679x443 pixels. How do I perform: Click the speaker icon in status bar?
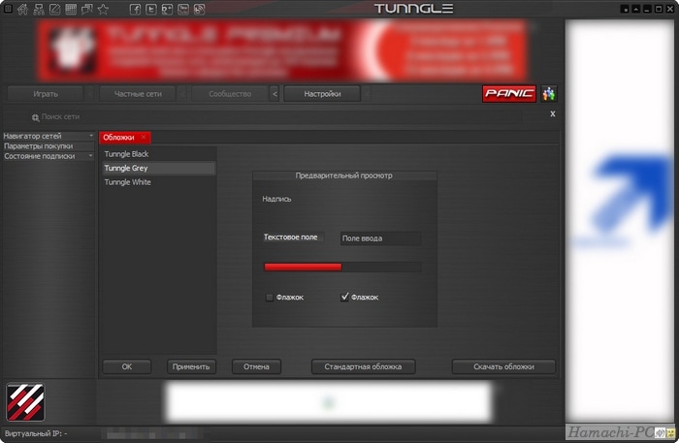click(661, 432)
